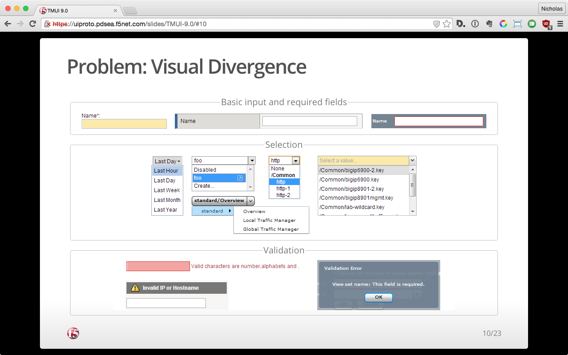Choose http-1 from the list
568x355 pixels.
pos(284,189)
